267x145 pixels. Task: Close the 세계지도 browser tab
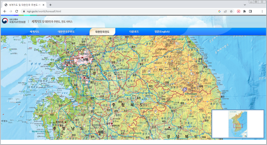[43, 5]
